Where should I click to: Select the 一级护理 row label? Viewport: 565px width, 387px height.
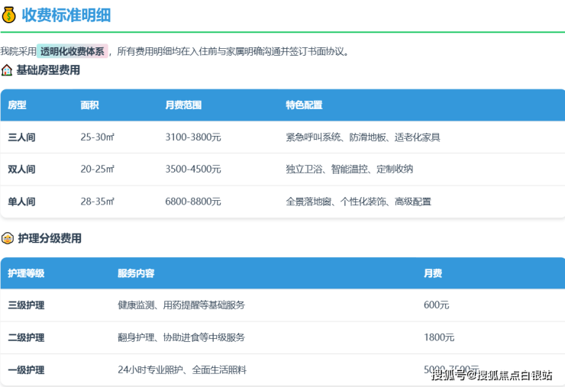26,370
